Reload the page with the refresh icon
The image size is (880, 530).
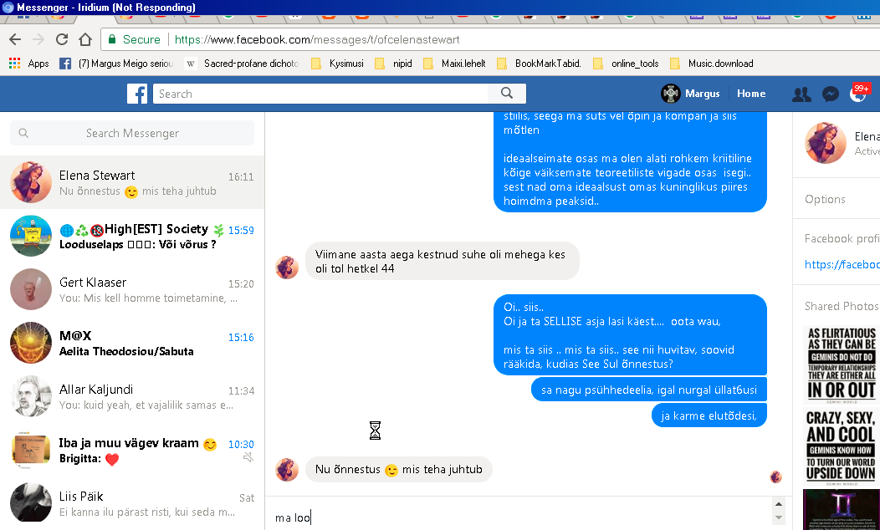click(x=62, y=39)
